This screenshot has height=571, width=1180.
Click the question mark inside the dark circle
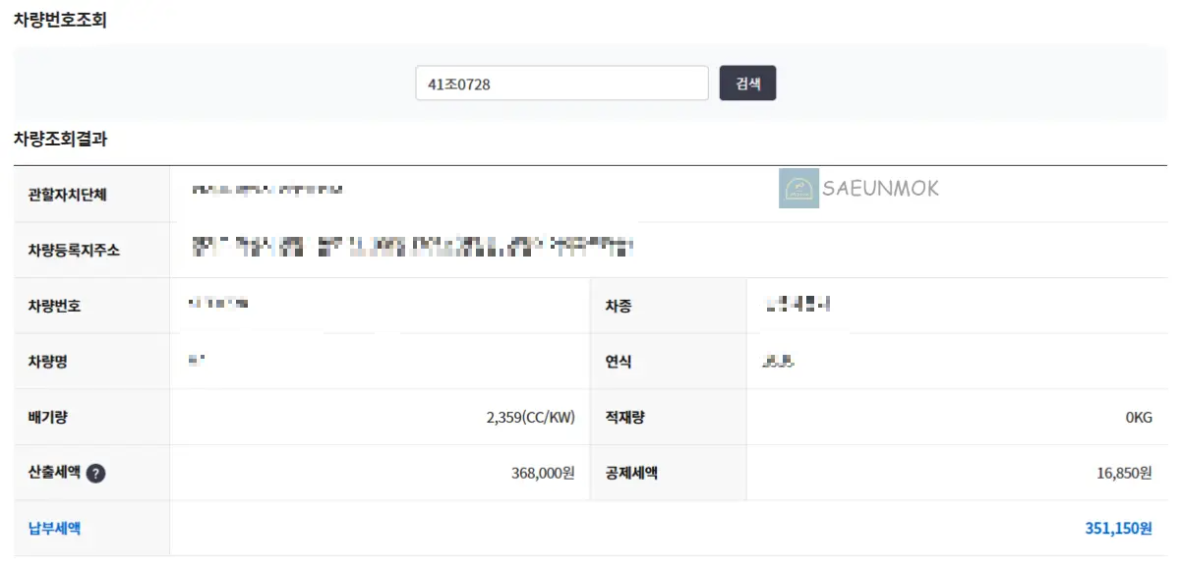pos(93,472)
